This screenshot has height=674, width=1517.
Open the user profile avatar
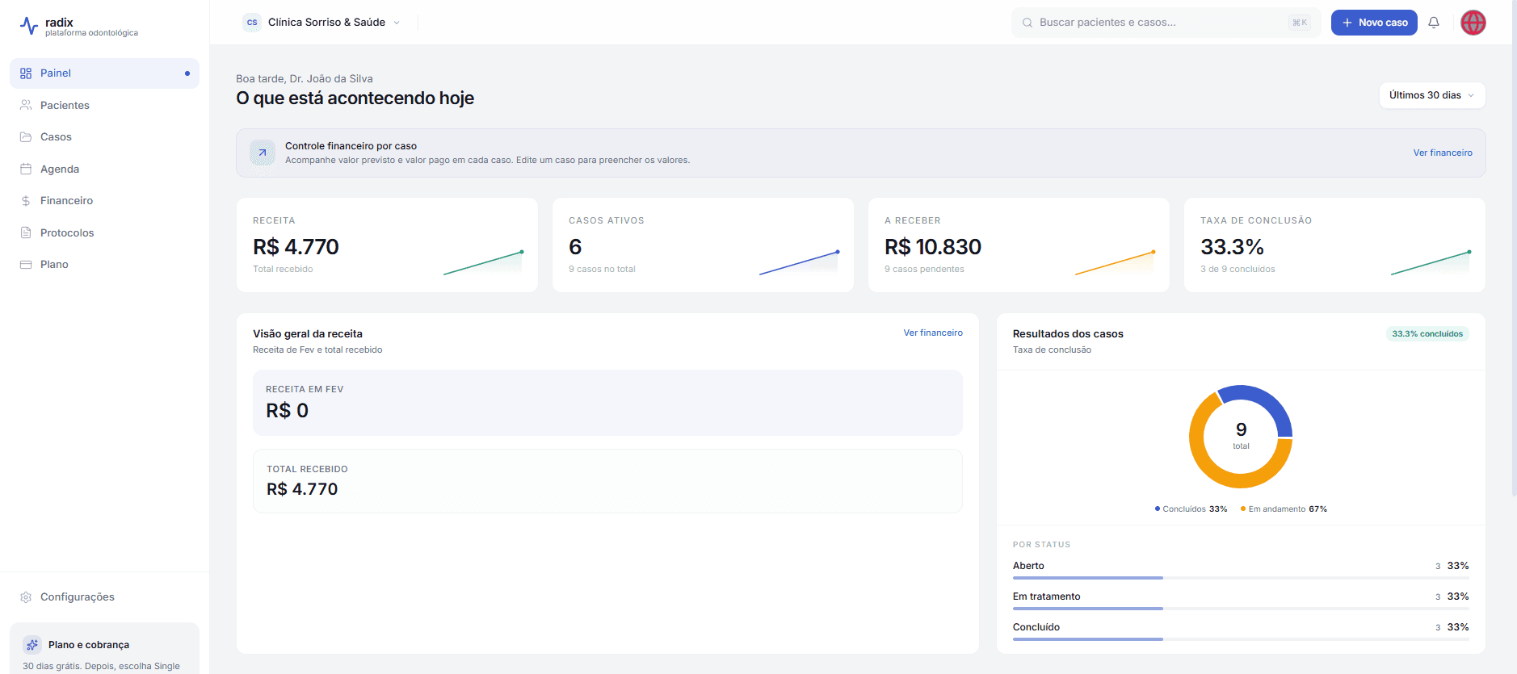[1473, 23]
